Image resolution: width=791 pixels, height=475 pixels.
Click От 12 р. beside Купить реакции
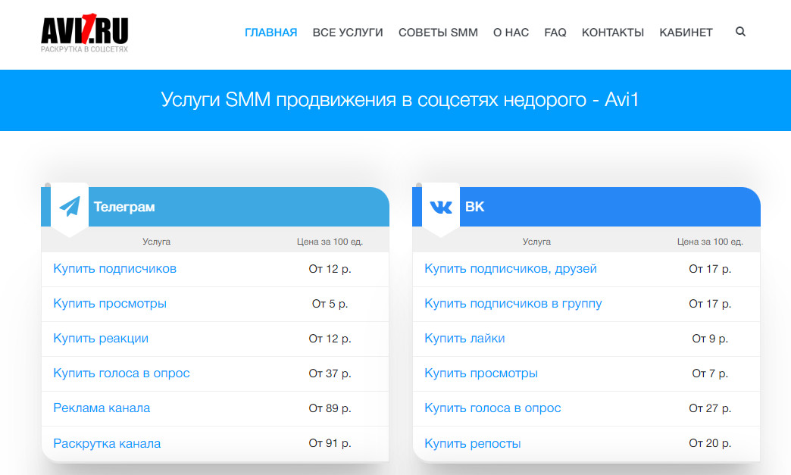(330, 339)
